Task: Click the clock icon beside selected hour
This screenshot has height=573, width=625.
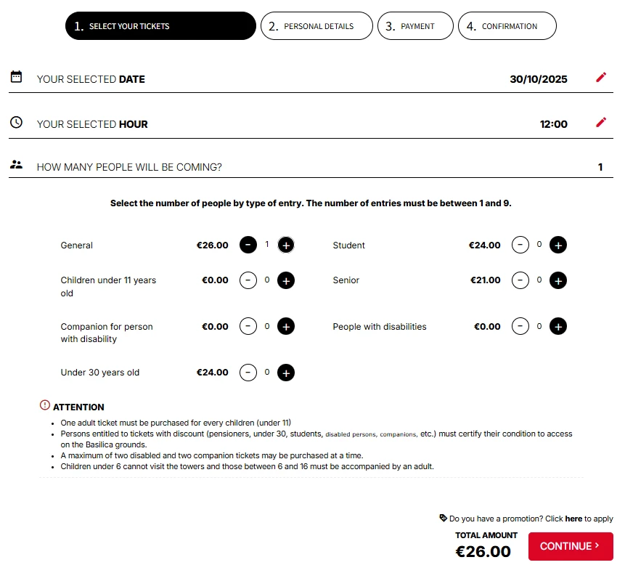Action: [x=17, y=123]
